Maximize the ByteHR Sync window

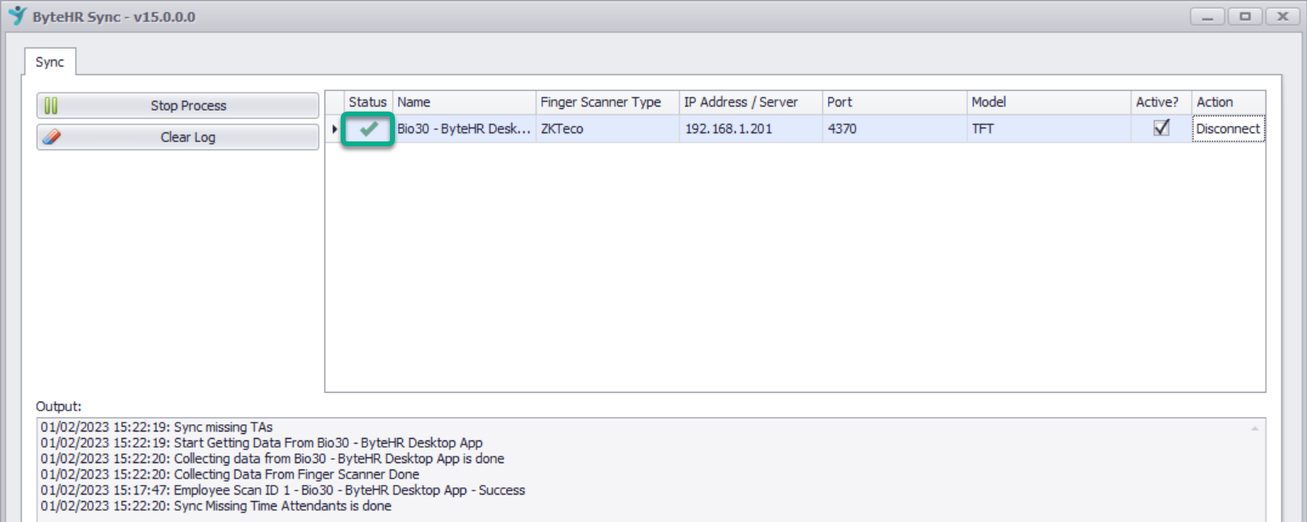(x=1245, y=16)
